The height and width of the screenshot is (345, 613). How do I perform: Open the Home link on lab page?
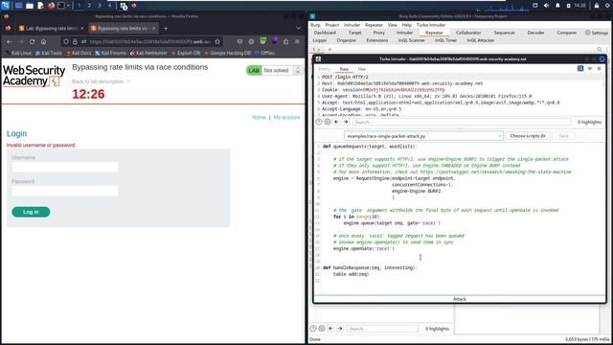[259, 117]
